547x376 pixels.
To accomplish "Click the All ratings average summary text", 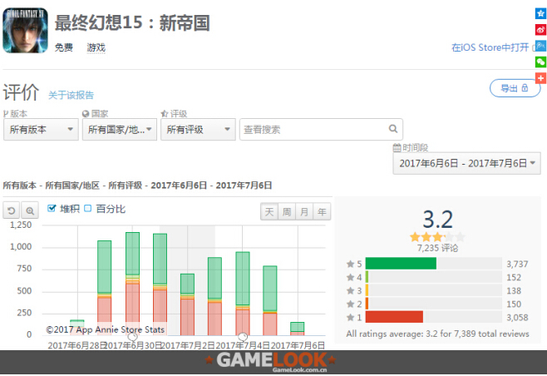I will [x=438, y=334].
